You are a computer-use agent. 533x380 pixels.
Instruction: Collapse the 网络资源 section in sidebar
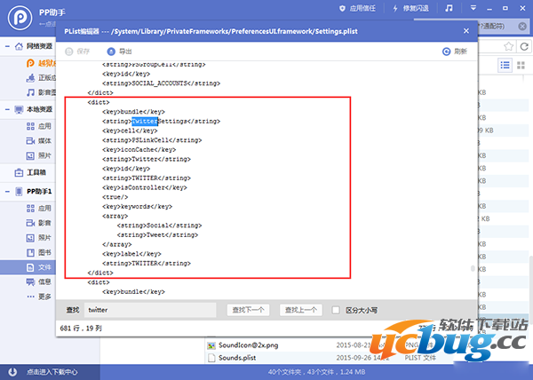click(x=7, y=45)
